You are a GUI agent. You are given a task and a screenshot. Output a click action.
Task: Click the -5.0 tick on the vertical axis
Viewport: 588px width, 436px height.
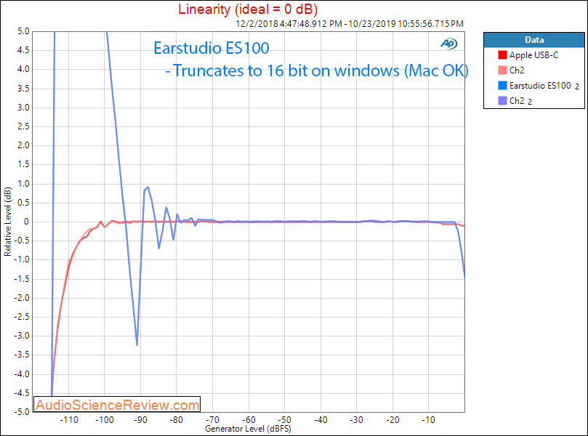coord(22,412)
